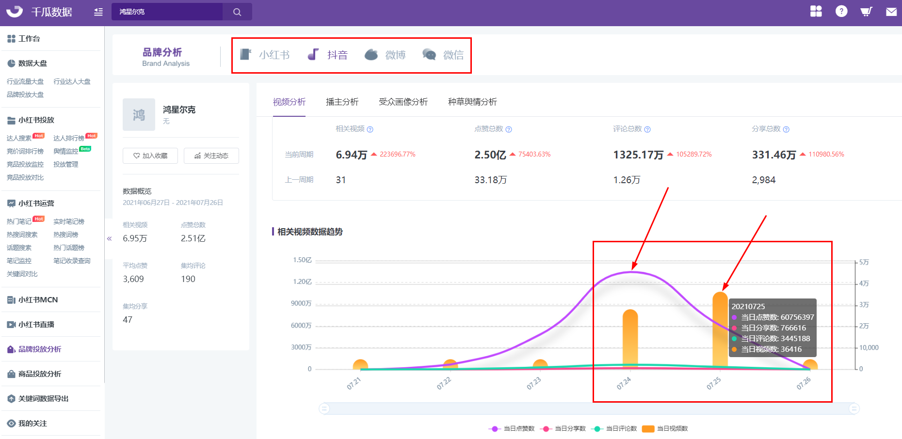Click left handle of chart zoom slider
Screen dimensions: 902x439
(x=324, y=409)
